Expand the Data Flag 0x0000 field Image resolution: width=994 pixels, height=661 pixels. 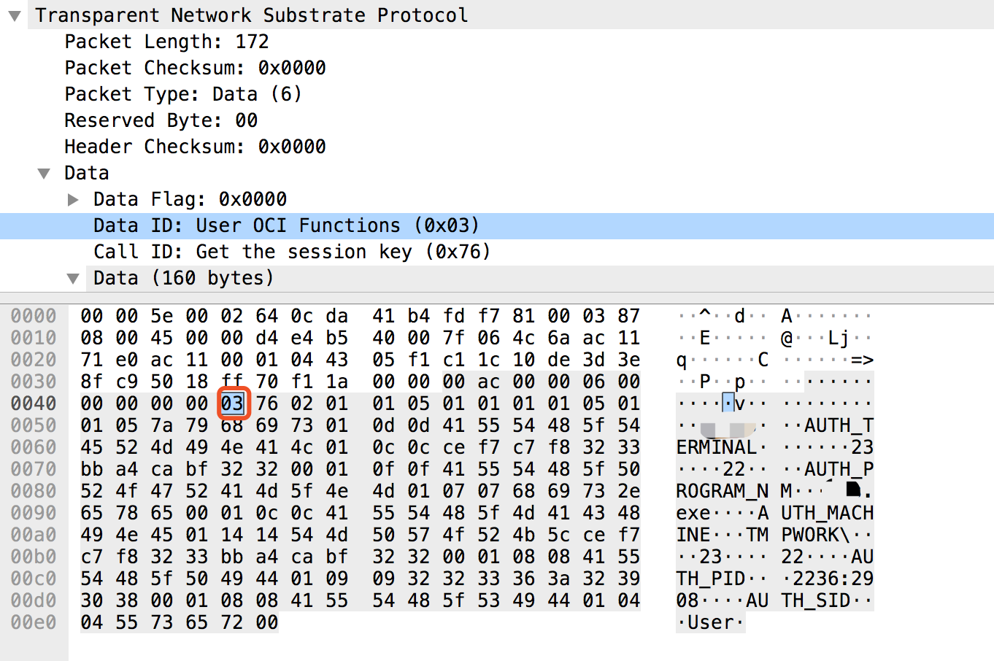[x=73, y=199]
